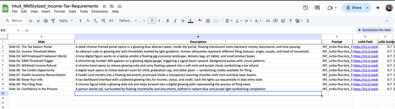Open text wrapping dropdown
The height and width of the screenshot is (109, 395).
click(248, 21)
